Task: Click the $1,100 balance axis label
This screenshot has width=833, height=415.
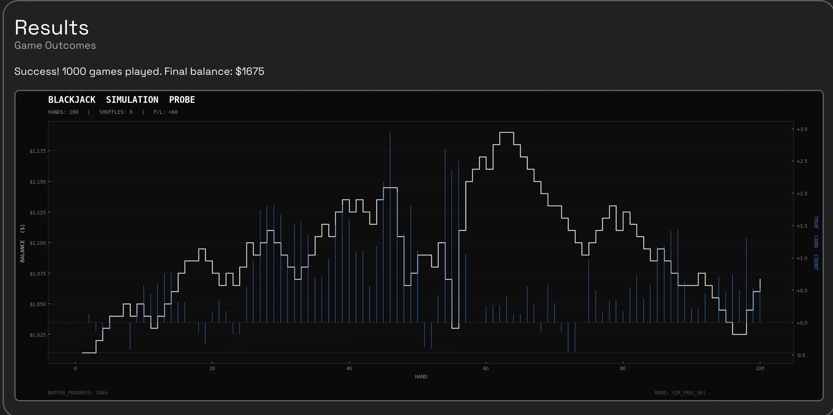Action: tap(38, 243)
